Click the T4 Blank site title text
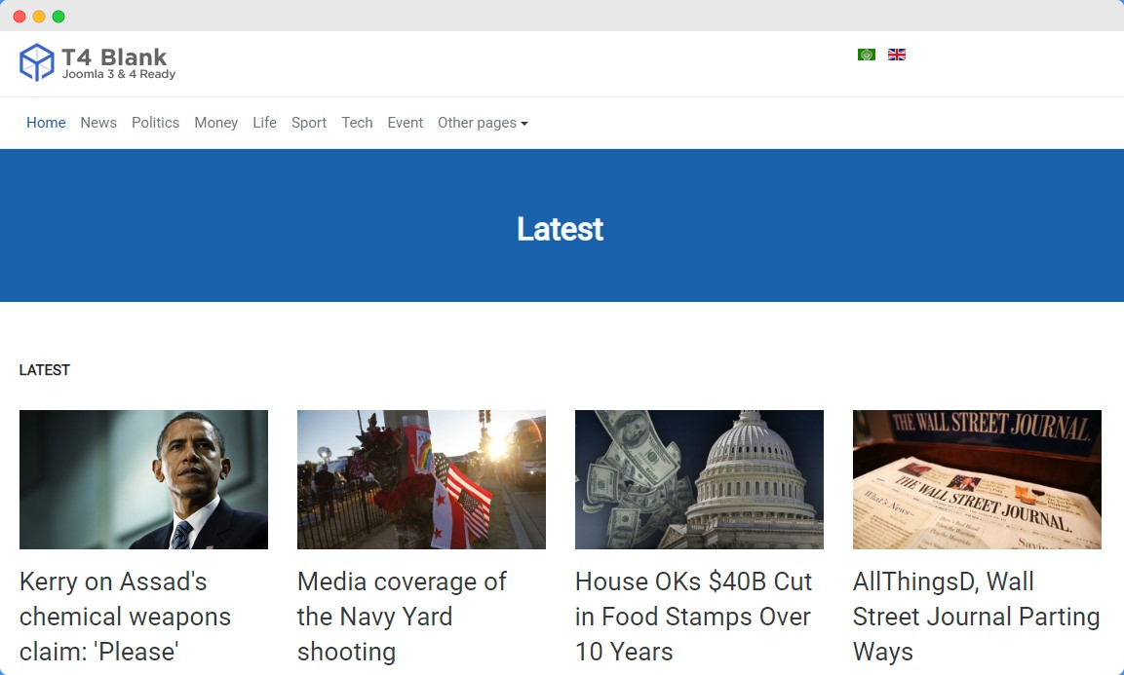The height and width of the screenshot is (675, 1124). 114,56
